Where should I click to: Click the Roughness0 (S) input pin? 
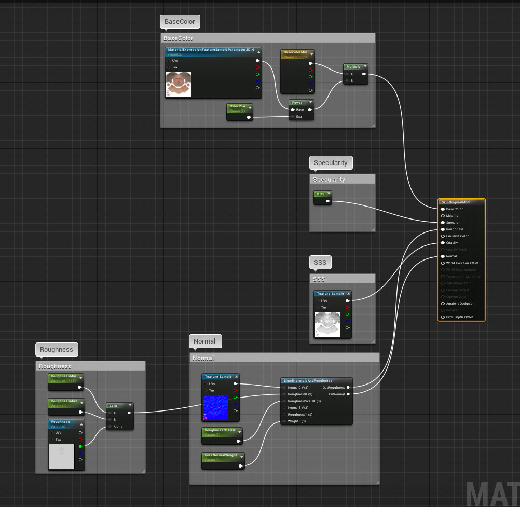(284, 394)
